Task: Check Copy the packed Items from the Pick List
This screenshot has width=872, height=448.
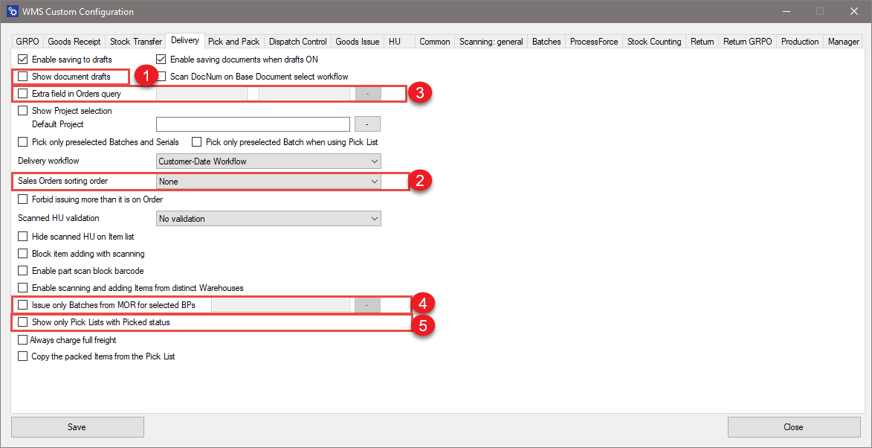Action: pyautogui.click(x=22, y=356)
